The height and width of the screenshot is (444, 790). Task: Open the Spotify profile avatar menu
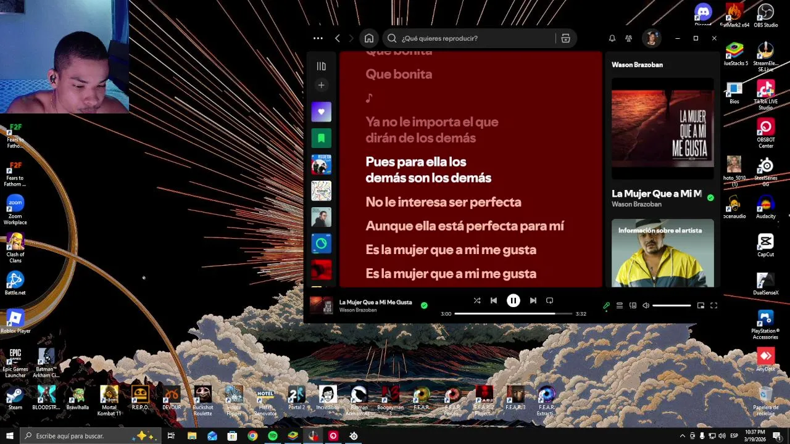coord(651,38)
